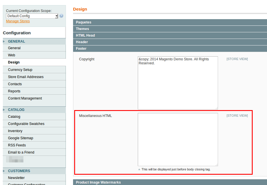267x185 pixels.
Task: Go to Currency Setup configuration
Action: point(20,70)
